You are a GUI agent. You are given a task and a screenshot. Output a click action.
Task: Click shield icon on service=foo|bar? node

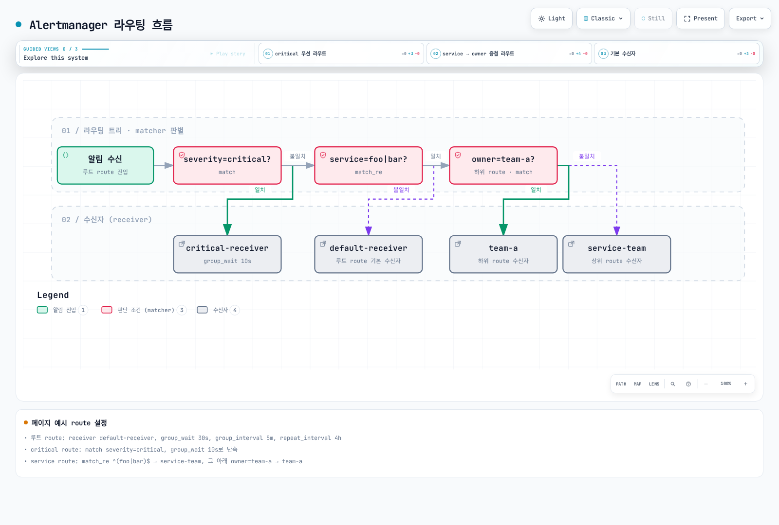coord(323,155)
